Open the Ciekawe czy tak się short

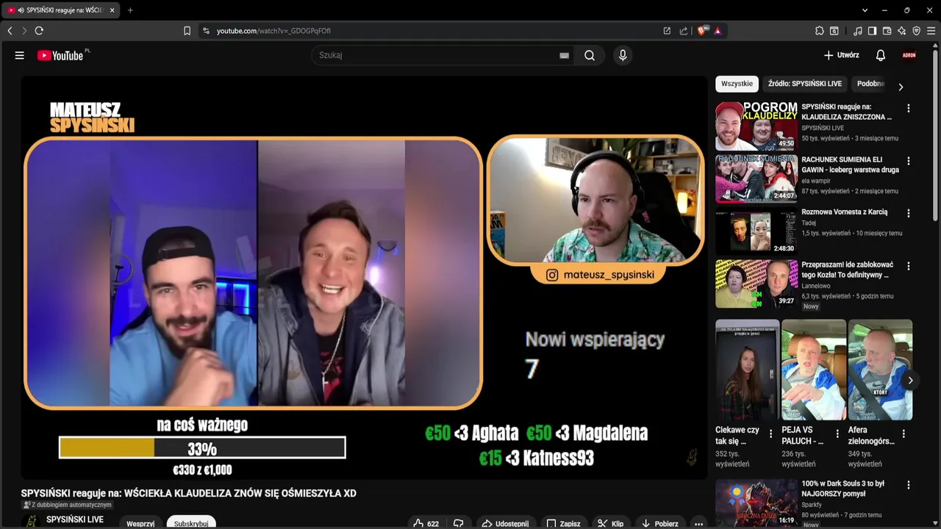click(x=747, y=370)
